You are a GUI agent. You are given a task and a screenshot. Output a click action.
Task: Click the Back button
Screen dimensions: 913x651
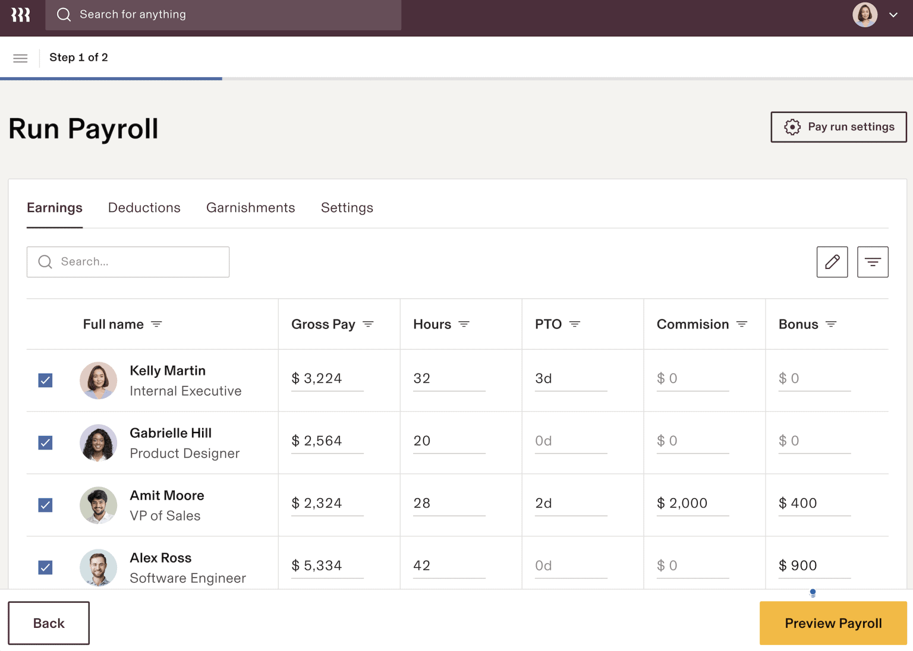48,623
